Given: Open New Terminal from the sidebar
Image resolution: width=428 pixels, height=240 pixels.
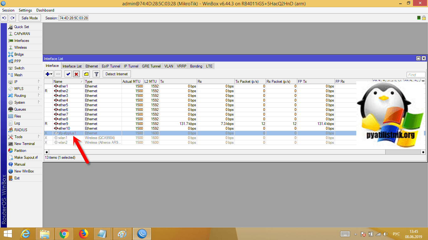Looking at the screenshot, I should 24,144.
